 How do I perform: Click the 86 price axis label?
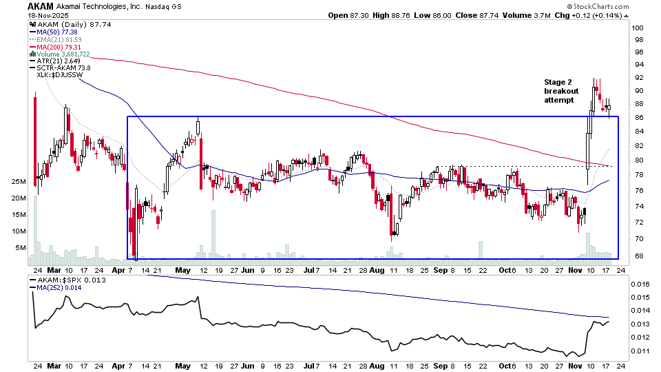point(639,118)
